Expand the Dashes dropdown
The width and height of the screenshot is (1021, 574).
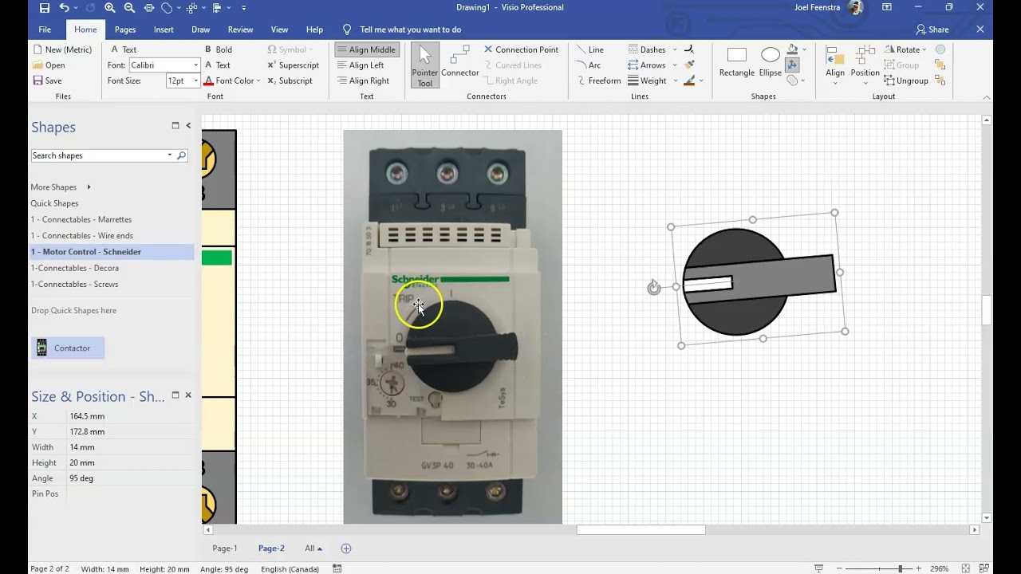click(675, 49)
